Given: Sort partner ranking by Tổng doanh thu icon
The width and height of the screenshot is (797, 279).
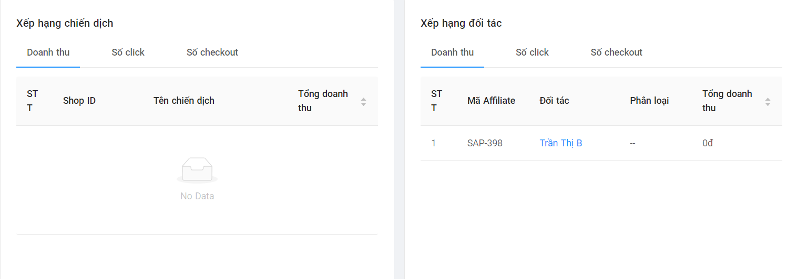Looking at the screenshot, I should click(768, 102).
